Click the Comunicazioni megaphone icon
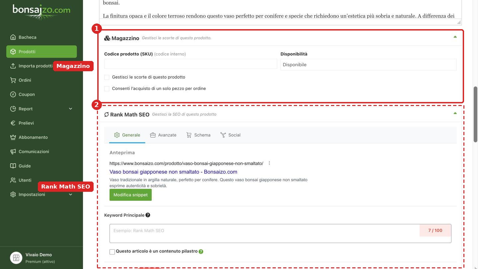This screenshot has width=478, height=269. [x=13, y=151]
